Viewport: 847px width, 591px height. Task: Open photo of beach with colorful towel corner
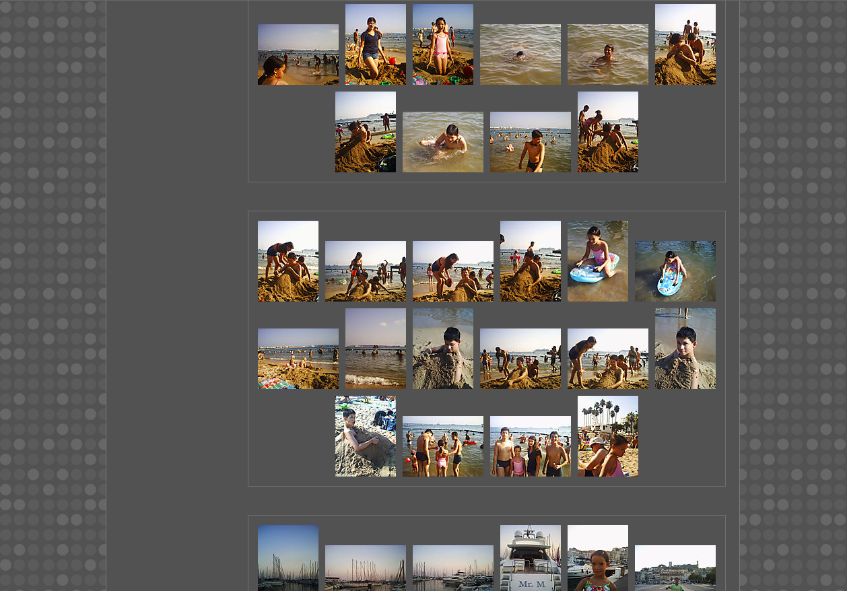coord(298,359)
